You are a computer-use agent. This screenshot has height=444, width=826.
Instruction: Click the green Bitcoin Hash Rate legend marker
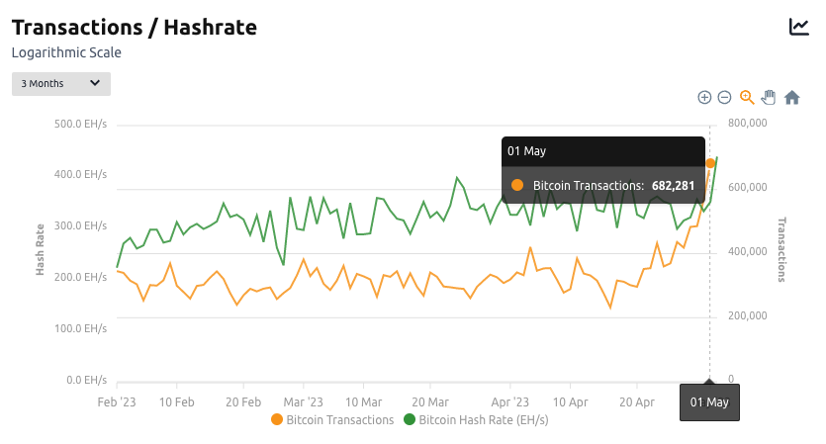click(410, 420)
